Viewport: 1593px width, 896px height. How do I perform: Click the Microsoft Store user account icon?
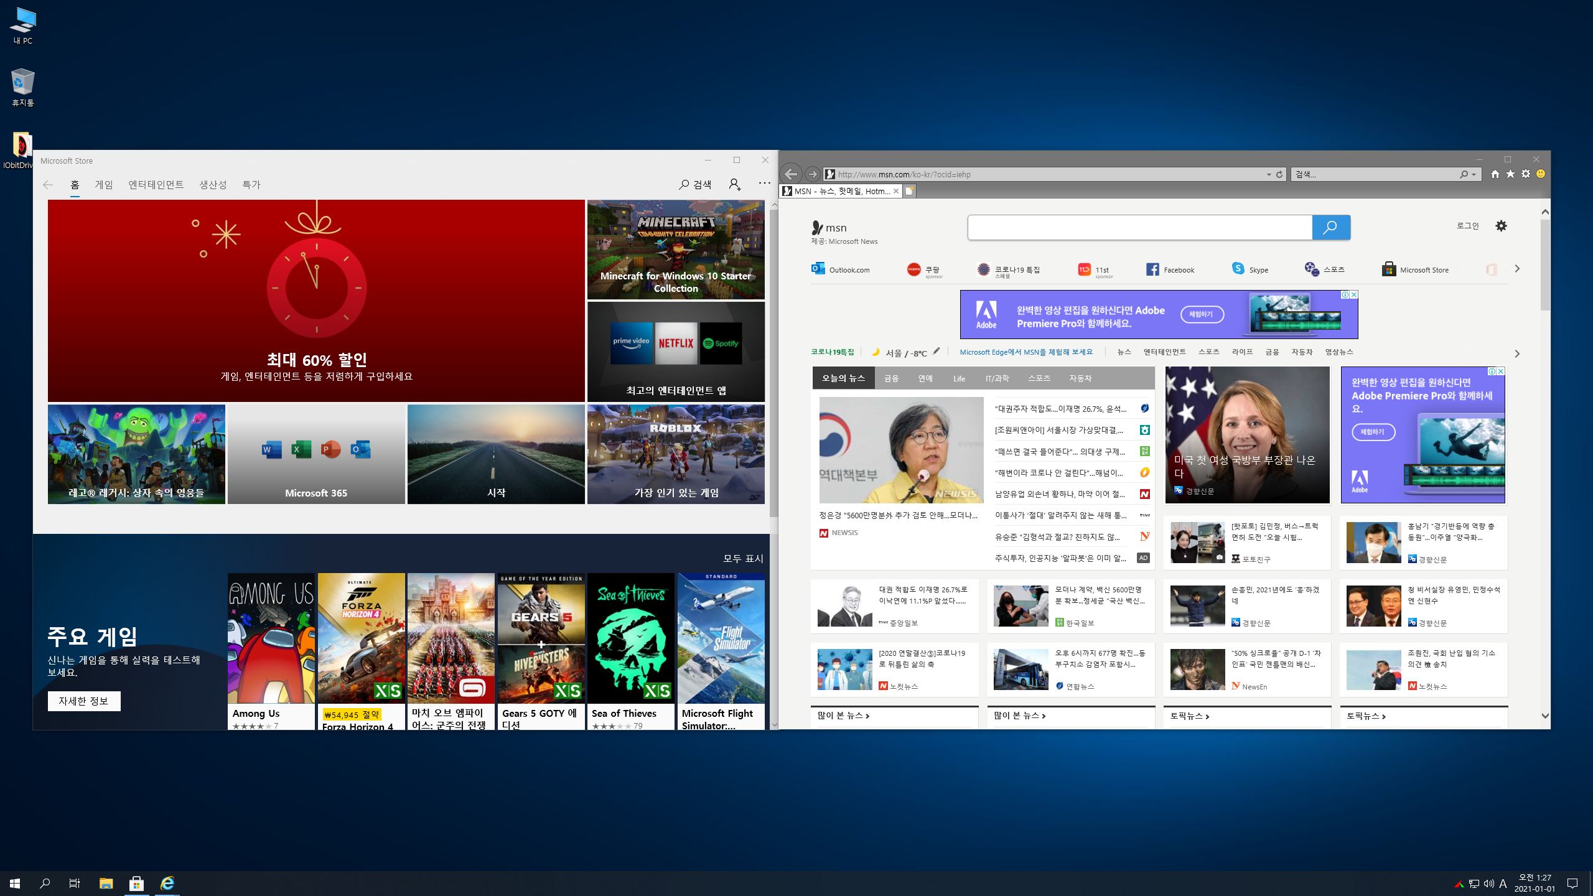click(x=735, y=184)
